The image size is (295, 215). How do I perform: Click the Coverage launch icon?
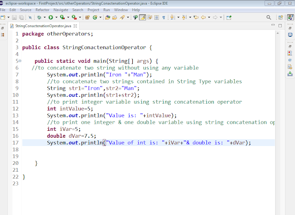click(62, 17)
